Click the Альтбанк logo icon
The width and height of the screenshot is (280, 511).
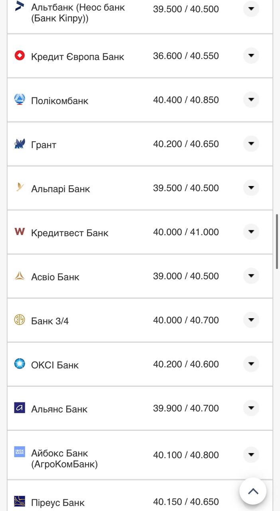(20, 6)
